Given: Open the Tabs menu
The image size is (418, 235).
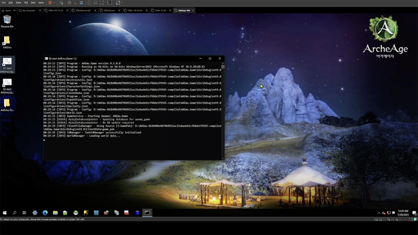Looking at the screenshot, I should (33, 3).
